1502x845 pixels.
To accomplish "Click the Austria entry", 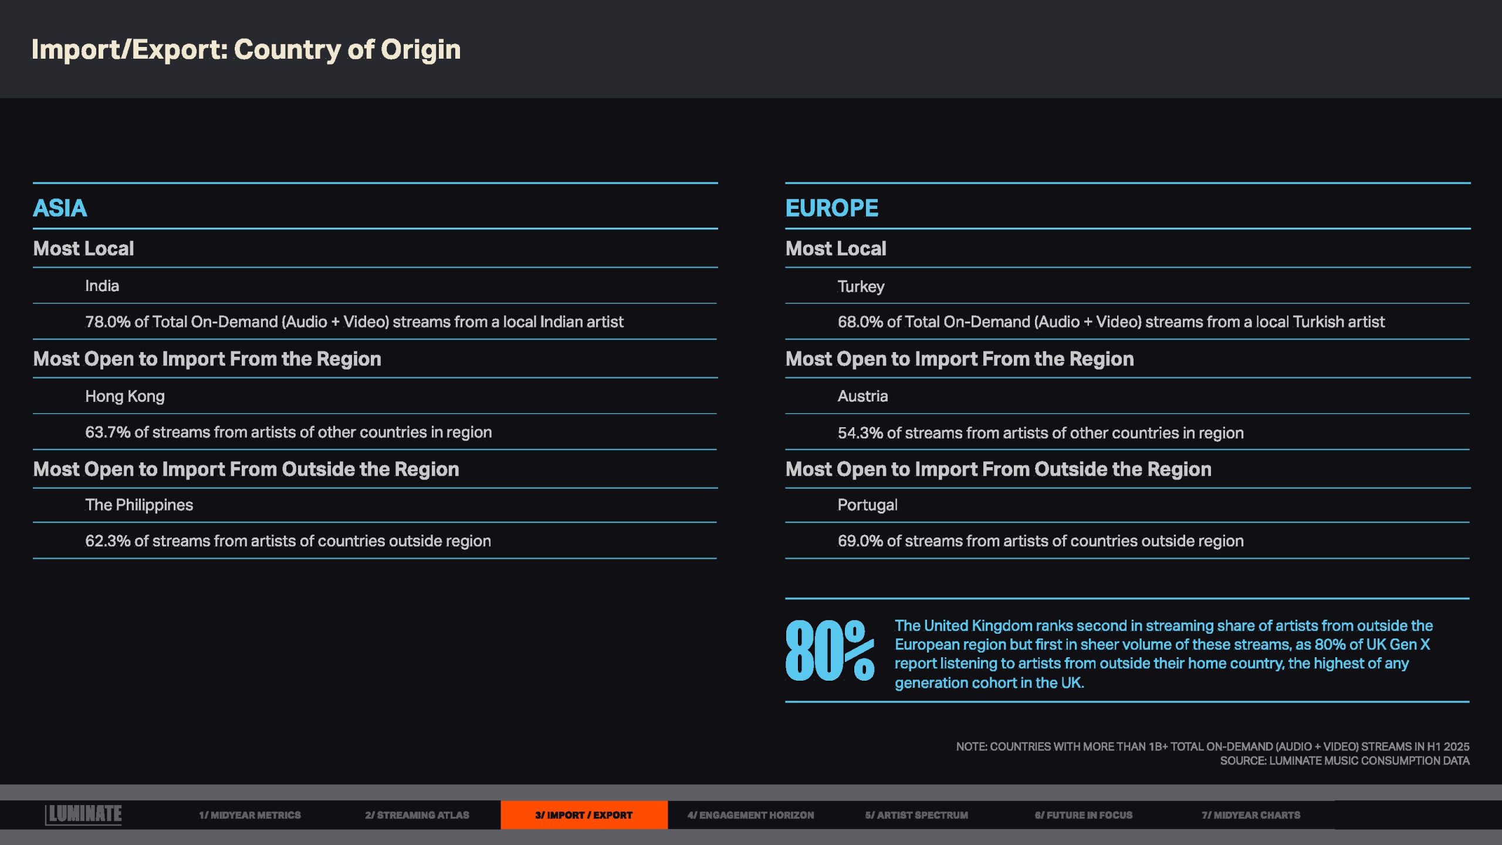I will [862, 396].
